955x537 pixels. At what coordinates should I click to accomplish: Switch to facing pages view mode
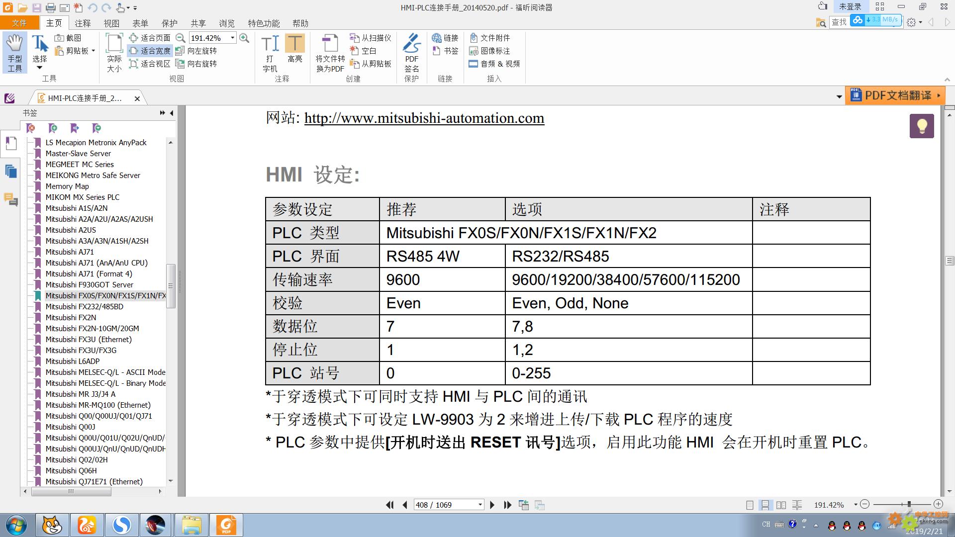coord(781,505)
